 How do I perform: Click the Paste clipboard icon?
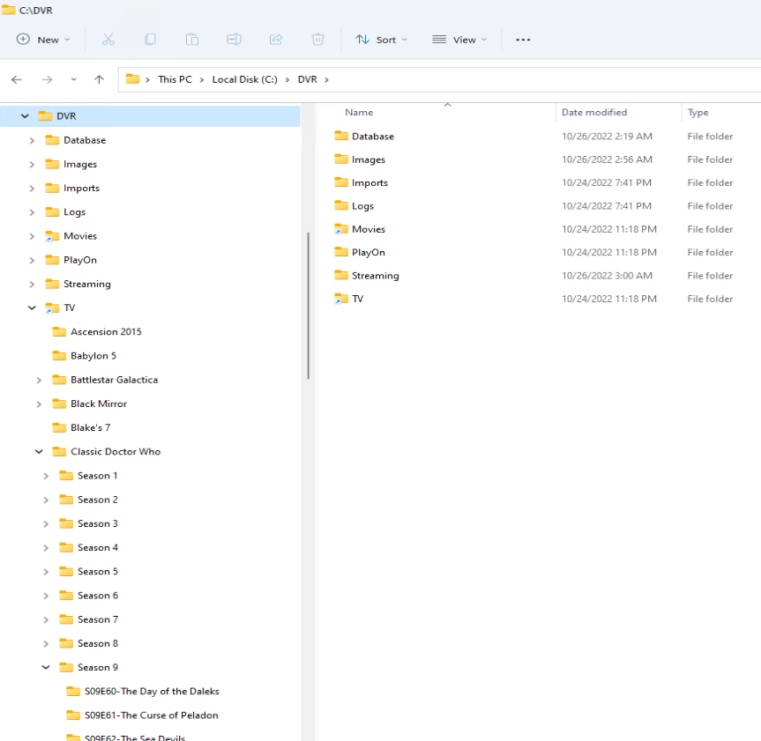tap(191, 40)
